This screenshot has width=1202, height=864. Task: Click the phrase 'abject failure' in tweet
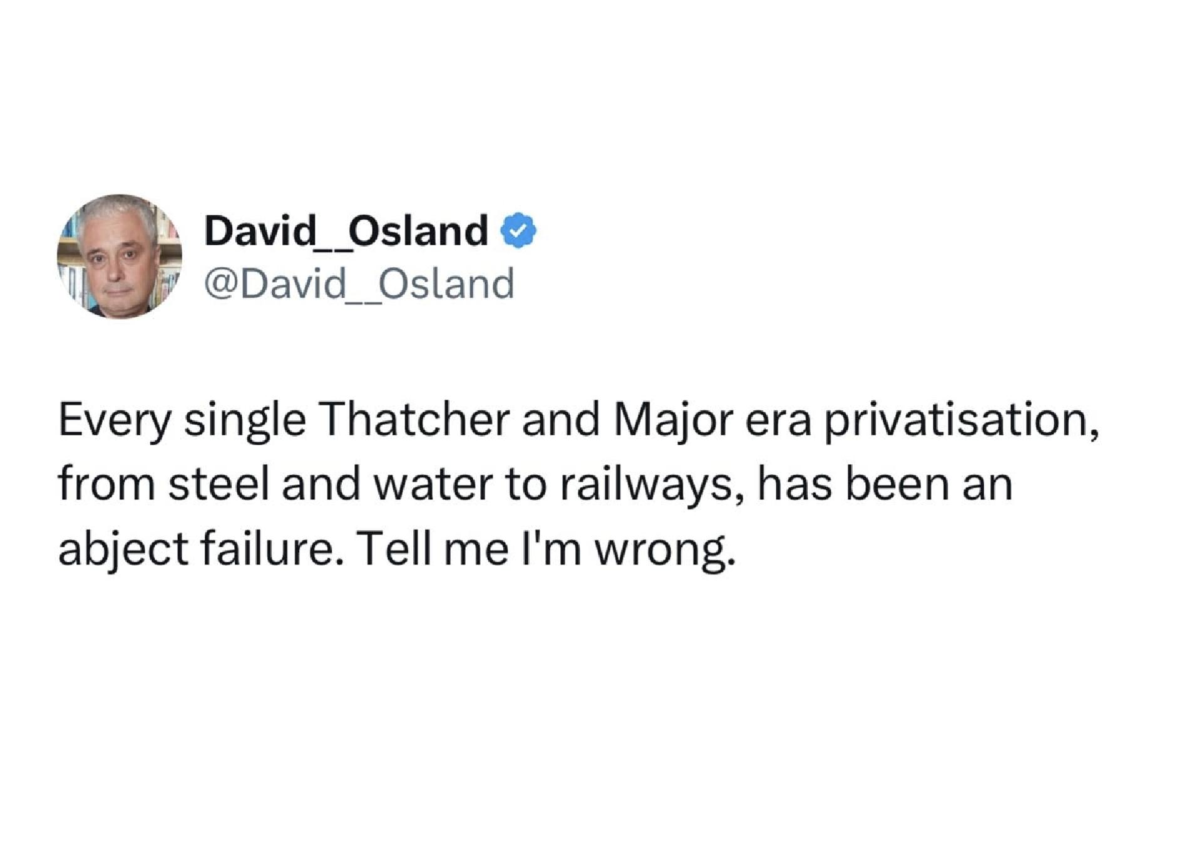[195, 550]
